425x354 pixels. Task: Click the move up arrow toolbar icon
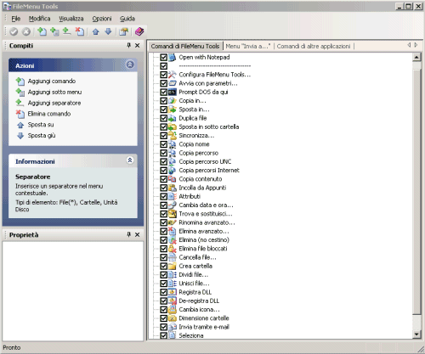tap(96, 31)
